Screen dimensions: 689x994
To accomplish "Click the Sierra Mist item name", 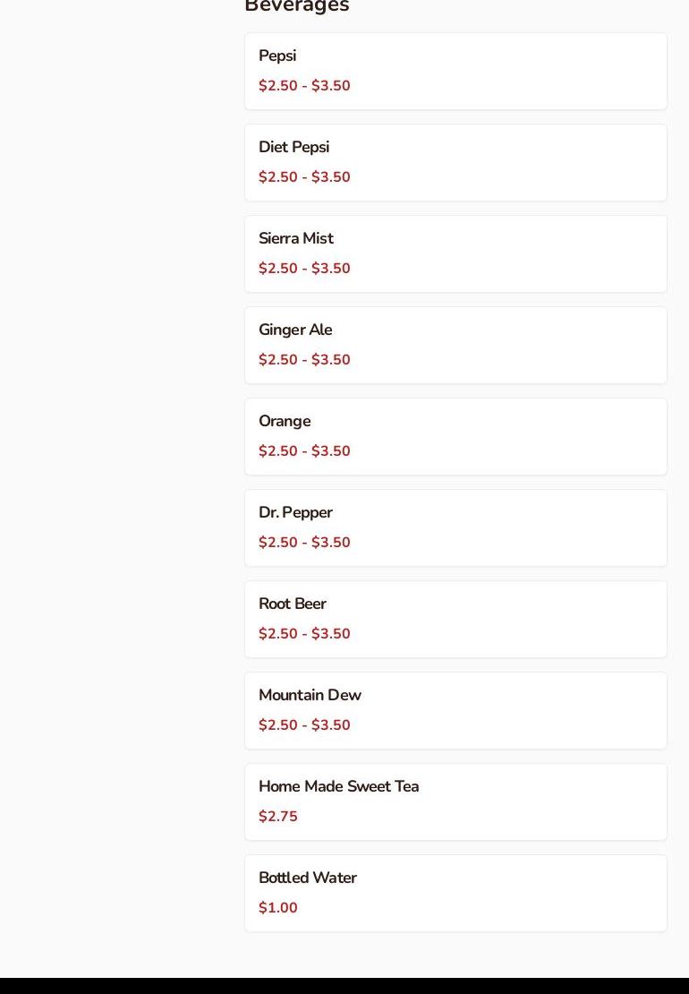I will (x=295, y=238).
